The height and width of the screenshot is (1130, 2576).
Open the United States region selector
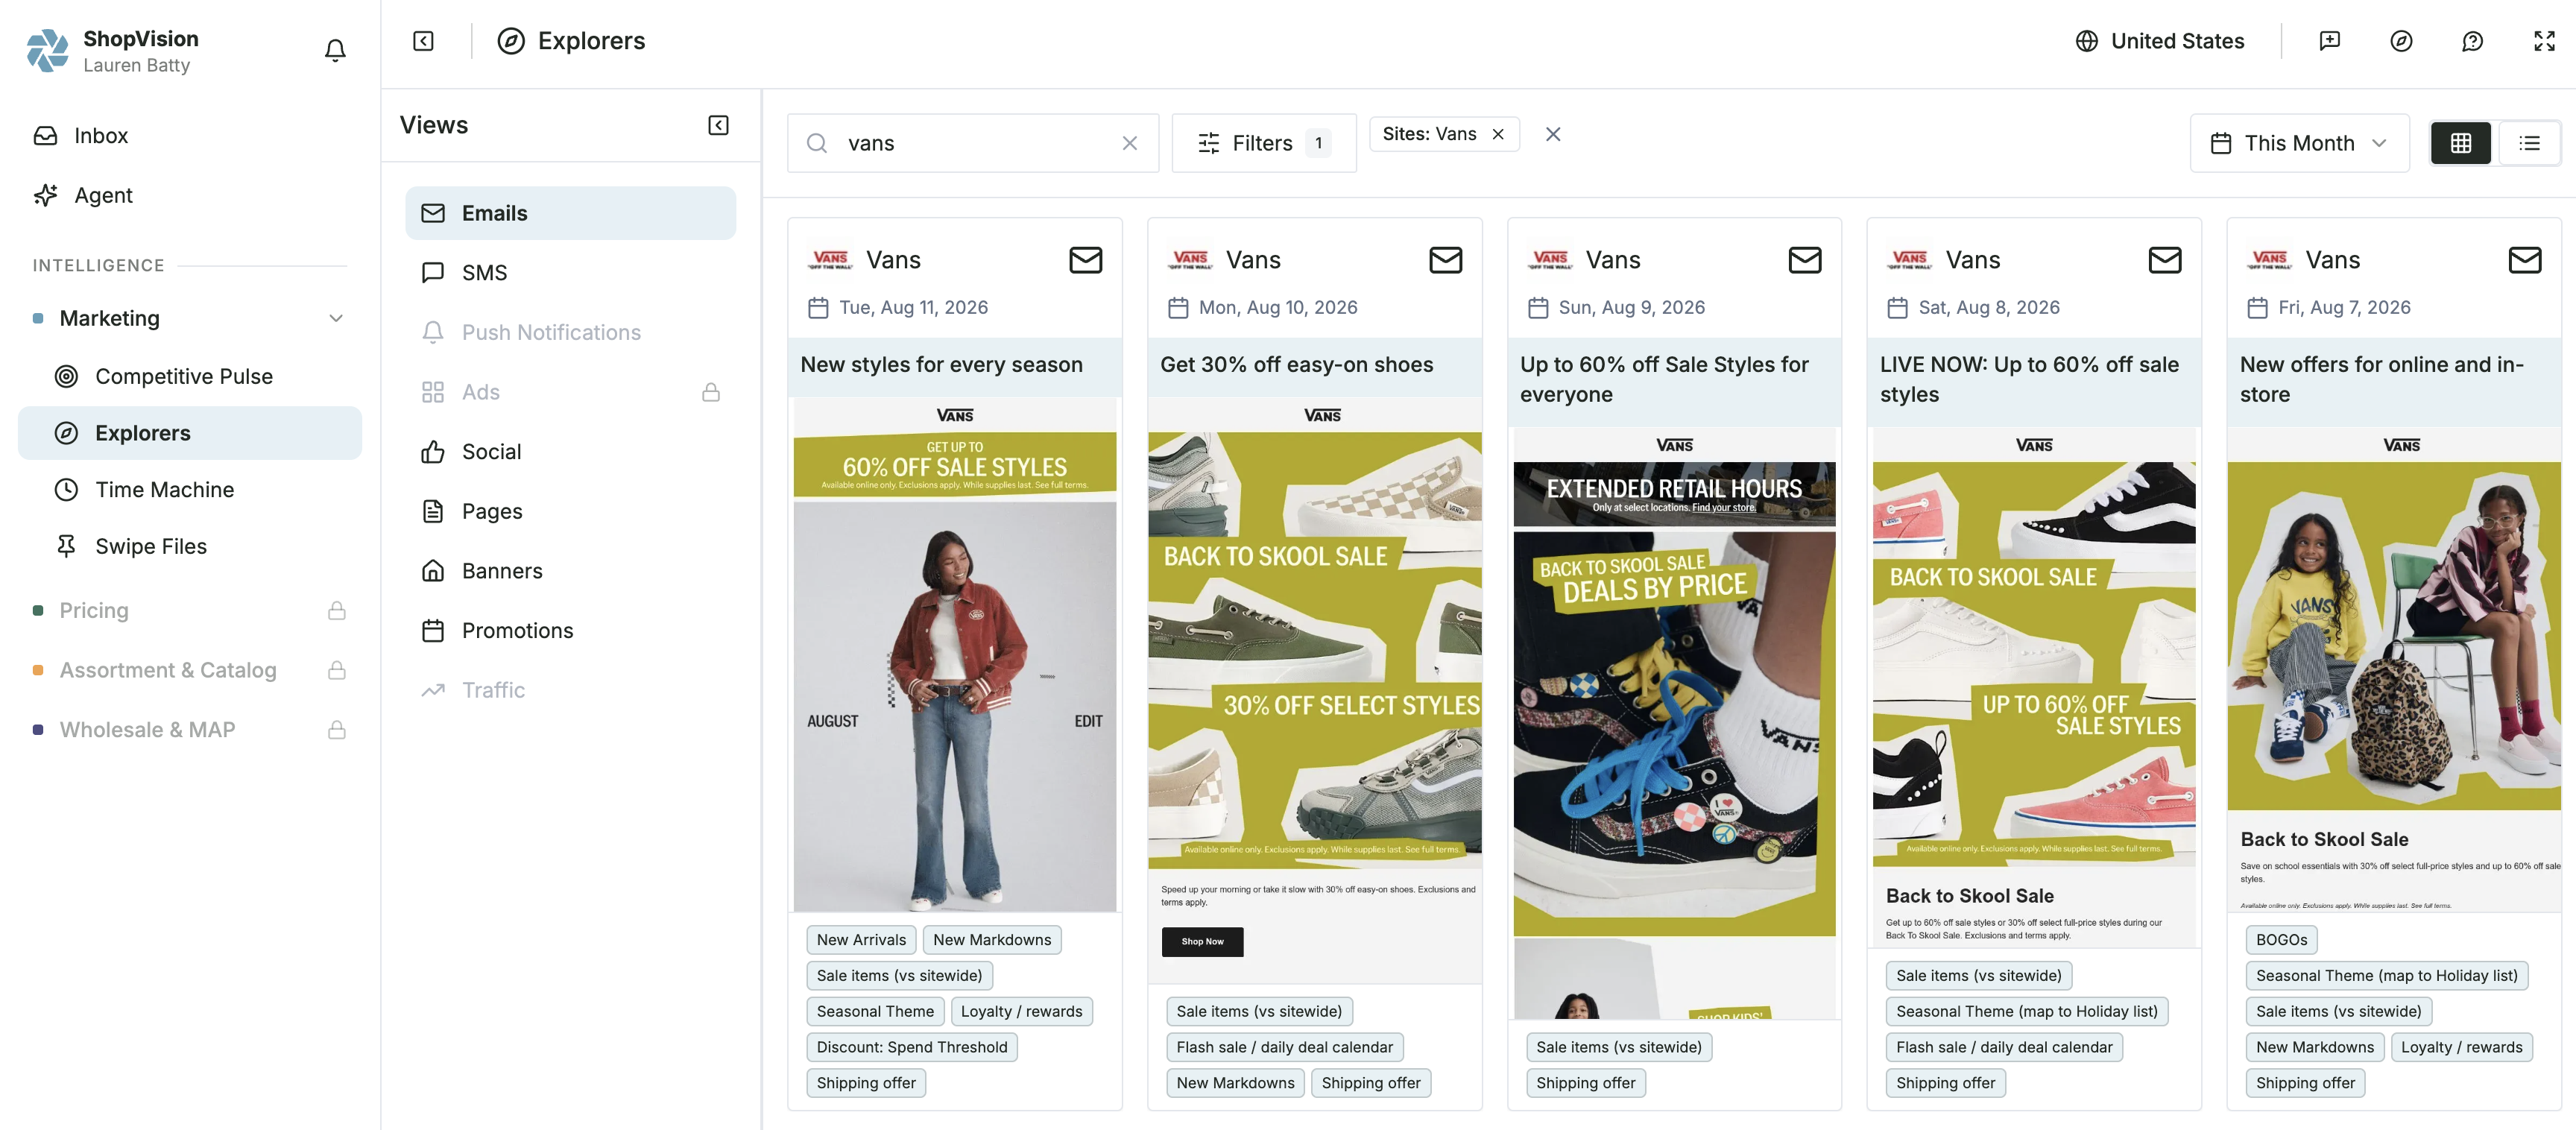tap(2159, 41)
